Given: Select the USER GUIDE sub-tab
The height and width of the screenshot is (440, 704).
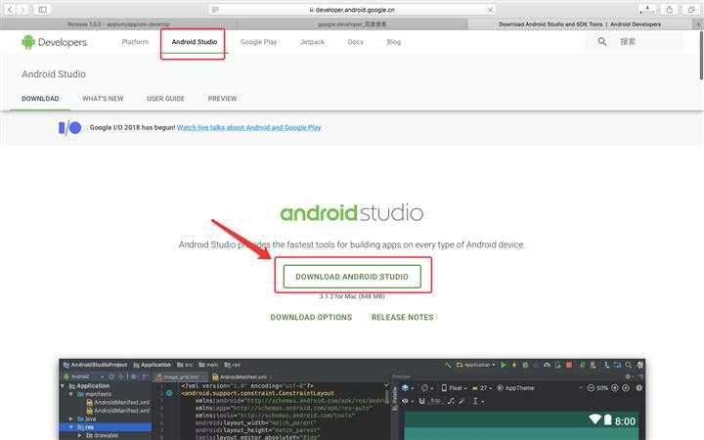Looking at the screenshot, I should pos(165,99).
